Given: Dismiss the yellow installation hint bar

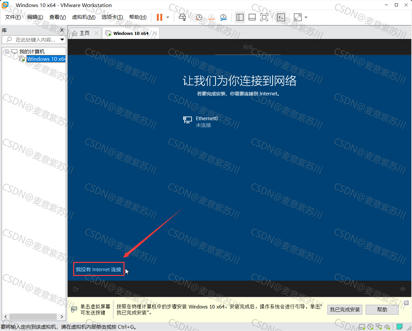Looking at the screenshot, I should (406, 303).
